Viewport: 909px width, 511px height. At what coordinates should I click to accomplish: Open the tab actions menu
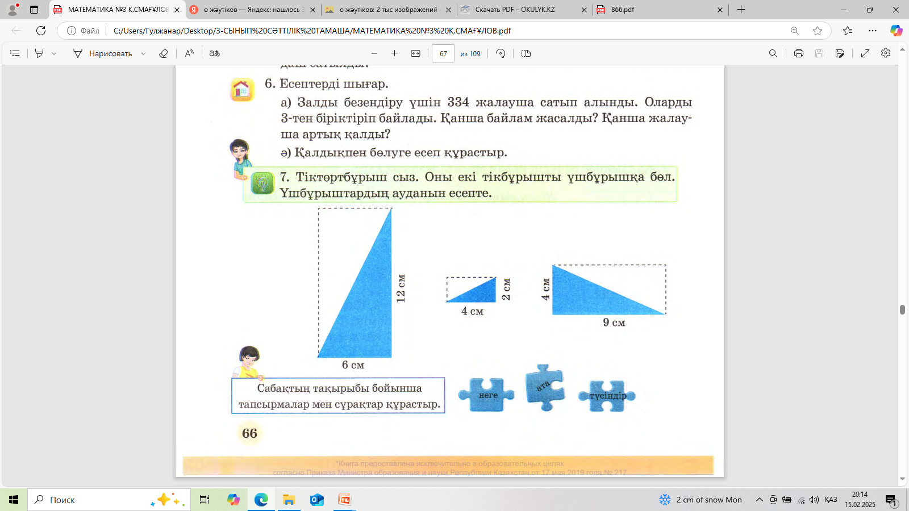click(34, 10)
